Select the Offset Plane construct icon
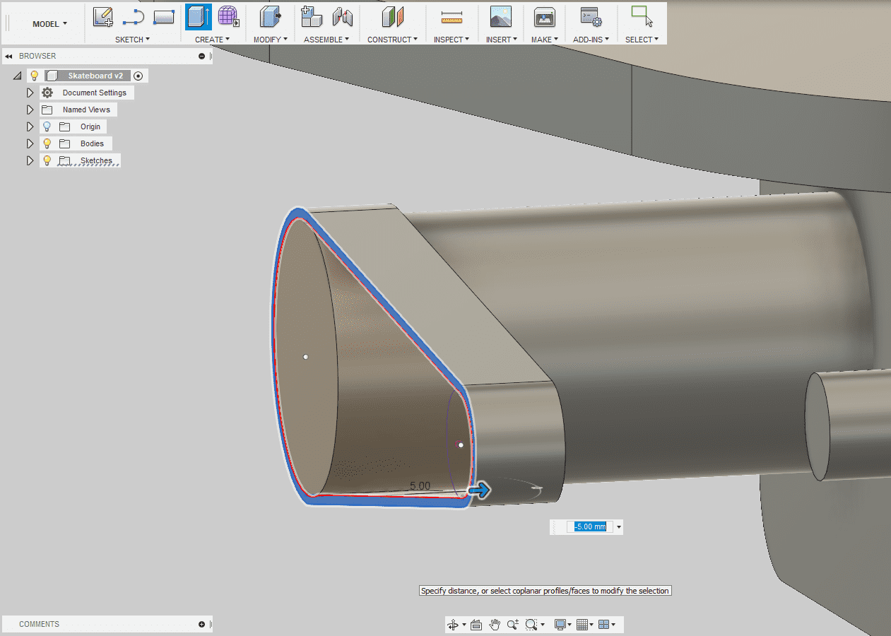The image size is (891, 636). point(392,16)
